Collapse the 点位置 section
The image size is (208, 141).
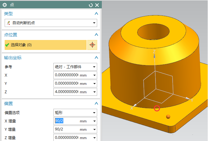click(96, 35)
